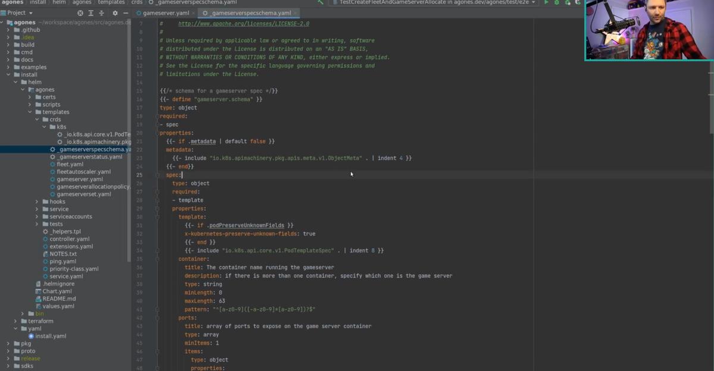Collapse all nodes in Project panel
Image resolution: width=714 pixels, height=371 pixels.
point(101,12)
